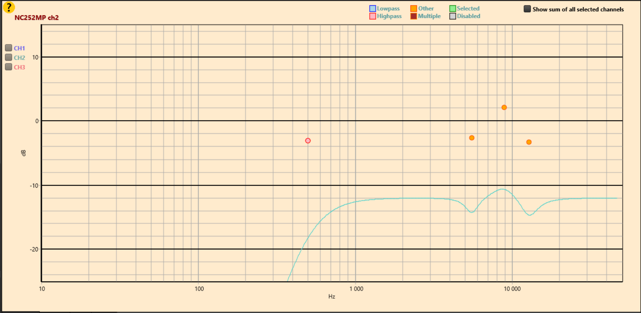
Task: Click the CH1 channel label text
Action: [x=19, y=48]
